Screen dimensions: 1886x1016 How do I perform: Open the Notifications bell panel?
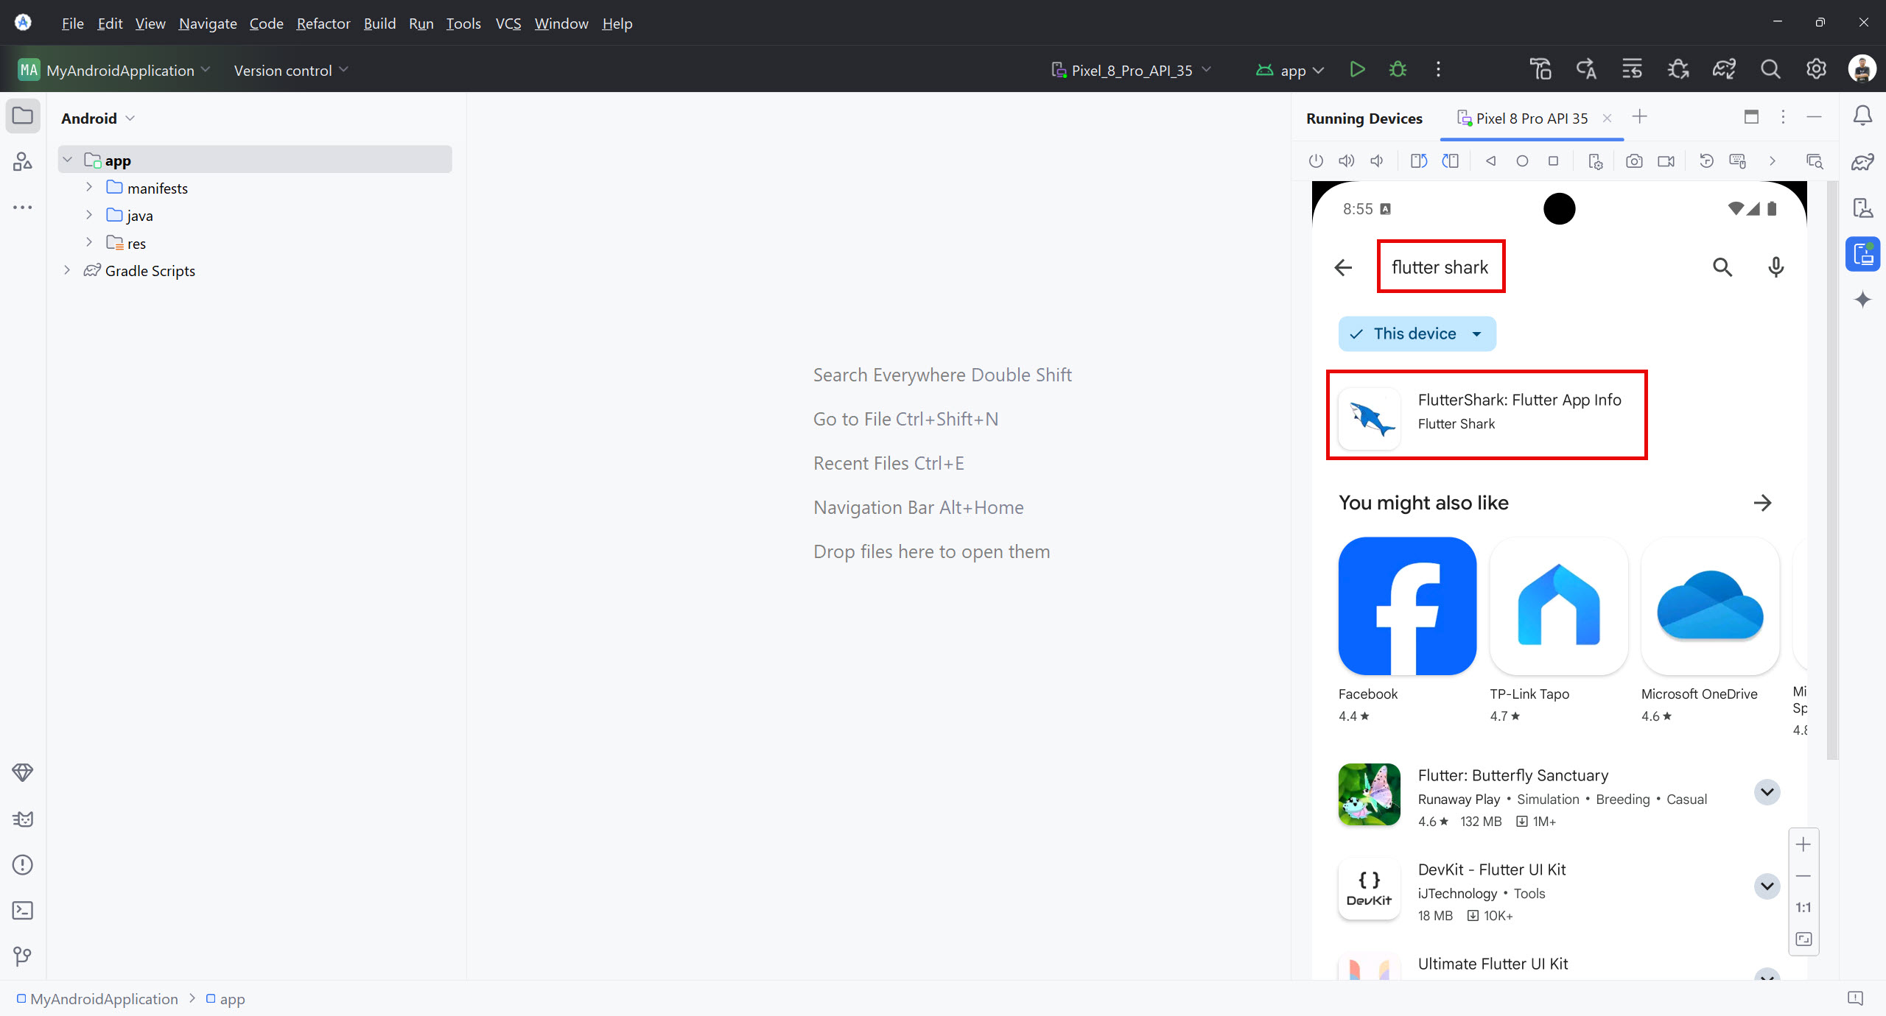[x=1862, y=116]
